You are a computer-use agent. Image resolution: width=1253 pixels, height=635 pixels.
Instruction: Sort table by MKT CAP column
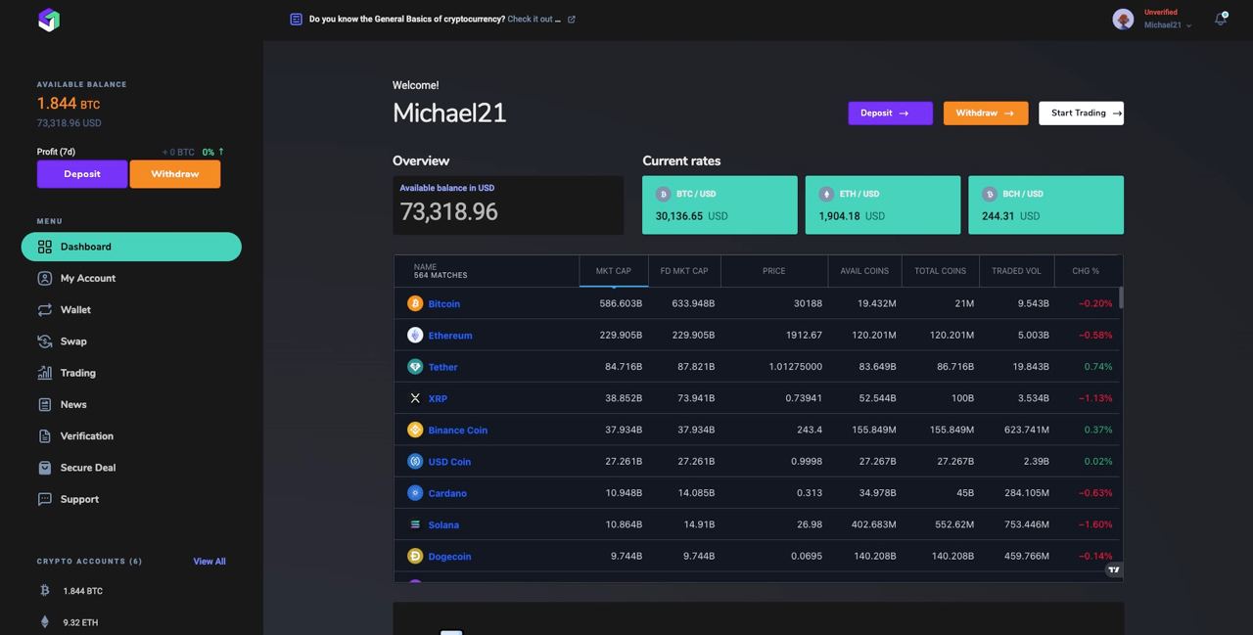coord(614,271)
